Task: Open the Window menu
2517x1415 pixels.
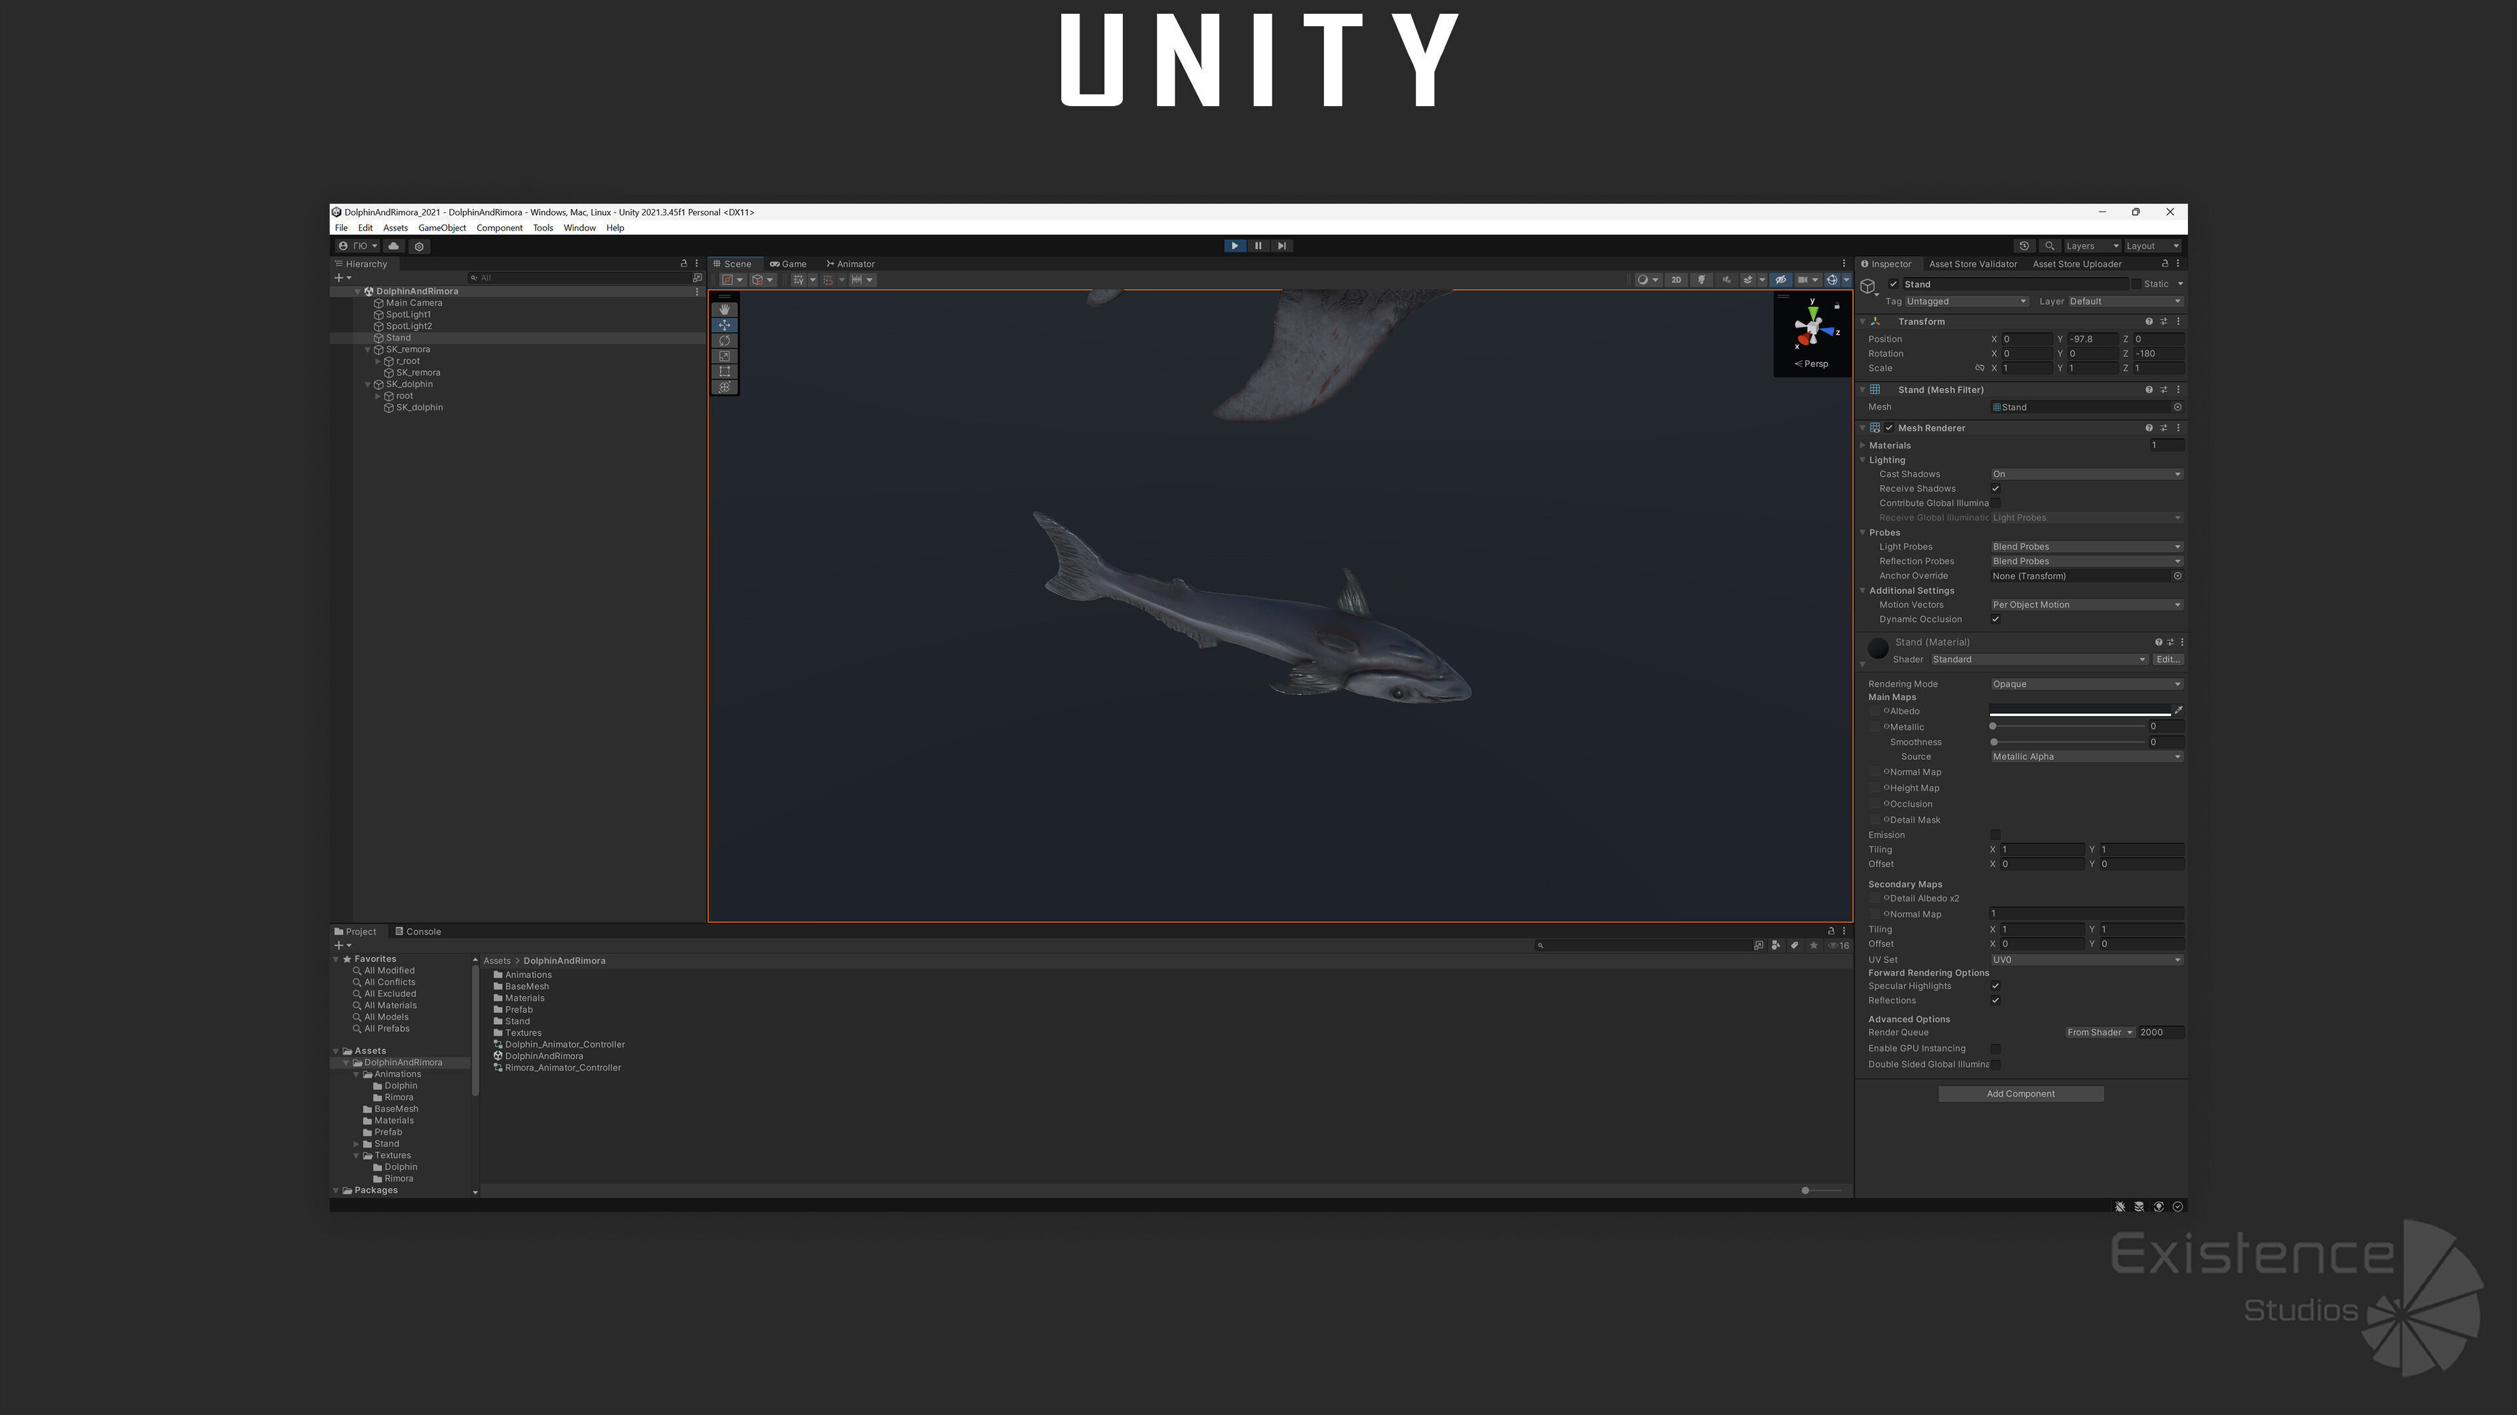Action: (x=579, y=229)
